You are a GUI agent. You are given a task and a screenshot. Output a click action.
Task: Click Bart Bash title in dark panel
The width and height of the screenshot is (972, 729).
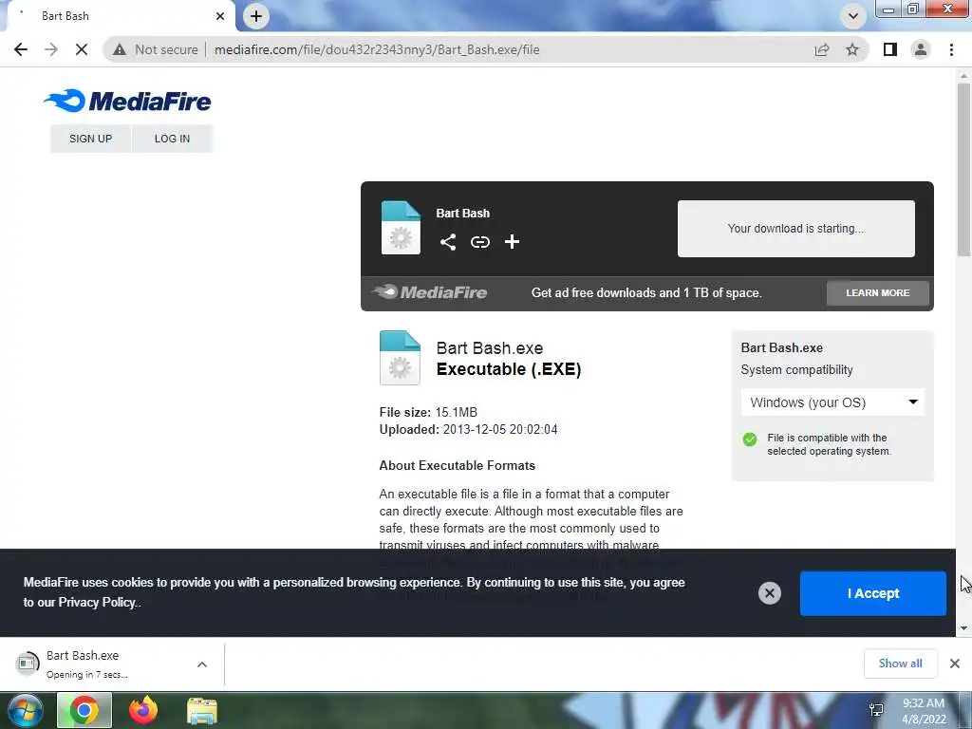point(462,214)
